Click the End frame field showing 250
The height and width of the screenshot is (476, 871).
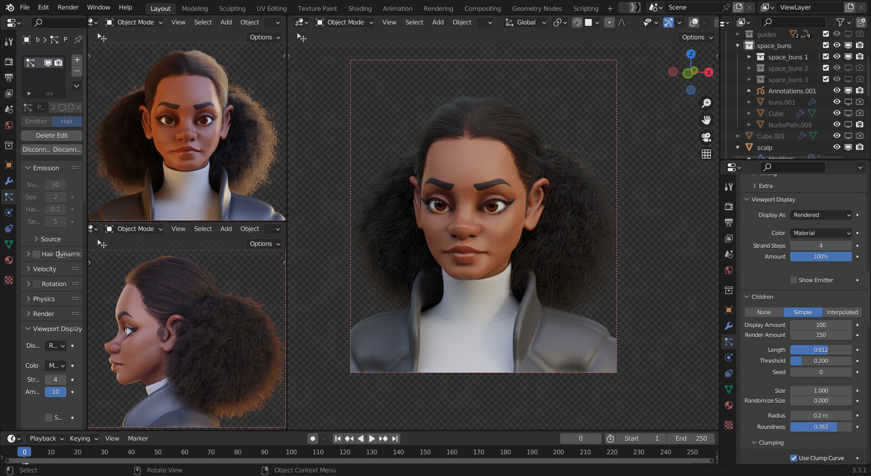pyautogui.click(x=691, y=439)
